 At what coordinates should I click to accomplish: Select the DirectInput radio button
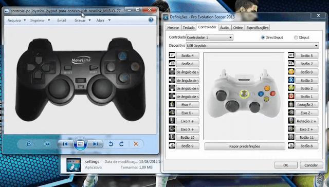tap(263, 38)
